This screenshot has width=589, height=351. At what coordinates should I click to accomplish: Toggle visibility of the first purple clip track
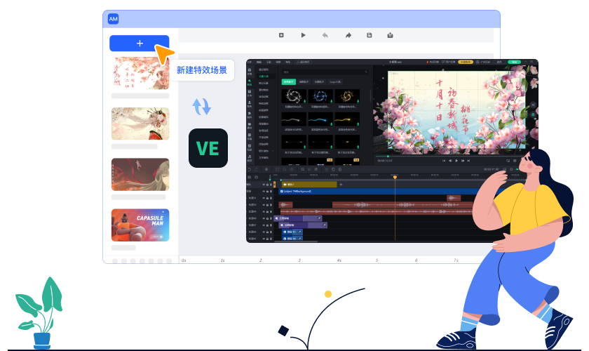pyautogui.click(x=264, y=218)
